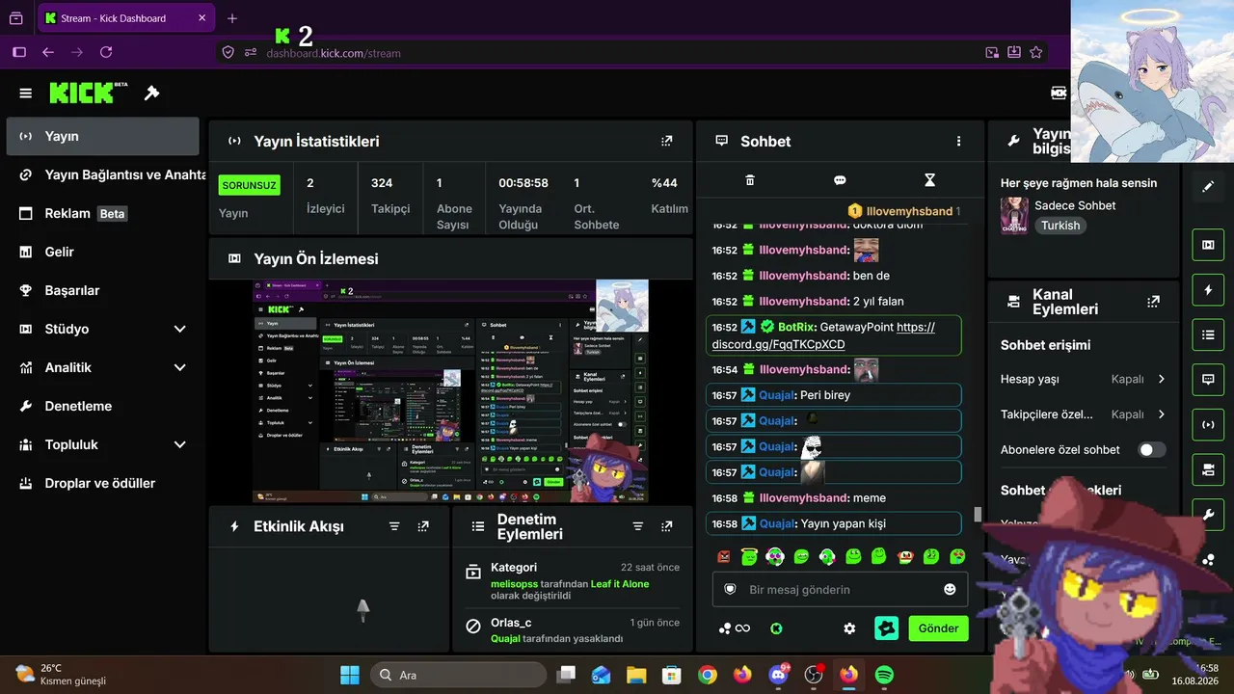Screen dimensions: 1234x694
Task: Filter the Etkinlik Akışı panel
Action: point(394,526)
